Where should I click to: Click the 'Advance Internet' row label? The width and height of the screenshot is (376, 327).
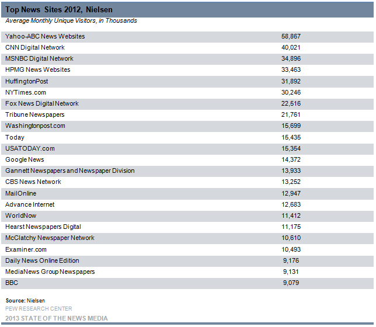pyautogui.click(x=30, y=204)
